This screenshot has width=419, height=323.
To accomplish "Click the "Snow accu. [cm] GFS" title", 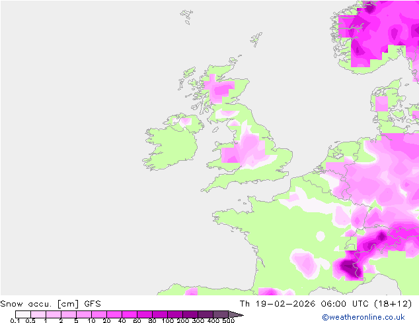I will pos(51,304).
